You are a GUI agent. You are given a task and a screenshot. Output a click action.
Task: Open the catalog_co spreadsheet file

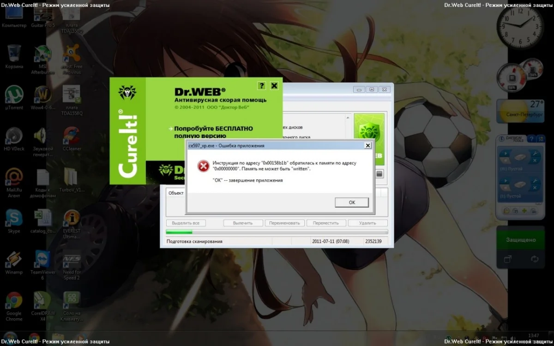click(42, 221)
